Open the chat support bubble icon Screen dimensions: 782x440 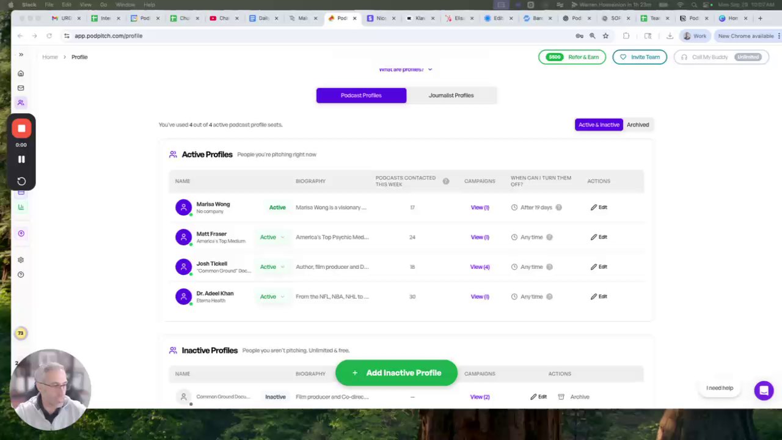(764, 390)
